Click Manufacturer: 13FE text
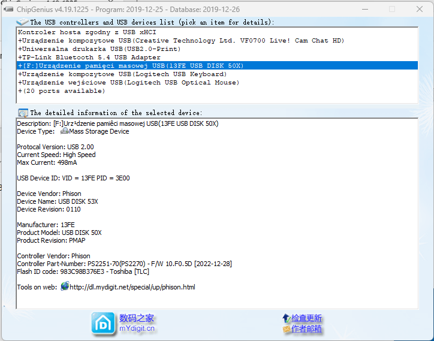Screen dimensions: 434x341 point(46,225)
